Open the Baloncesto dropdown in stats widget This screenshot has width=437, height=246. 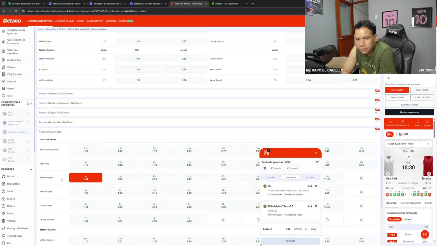(403, 123)
